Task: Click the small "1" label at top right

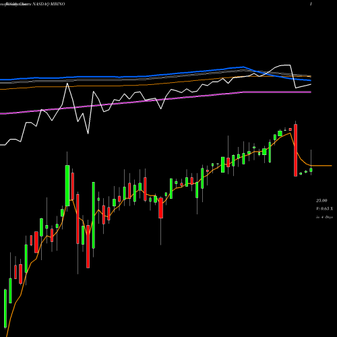Action: coord(311,4)
